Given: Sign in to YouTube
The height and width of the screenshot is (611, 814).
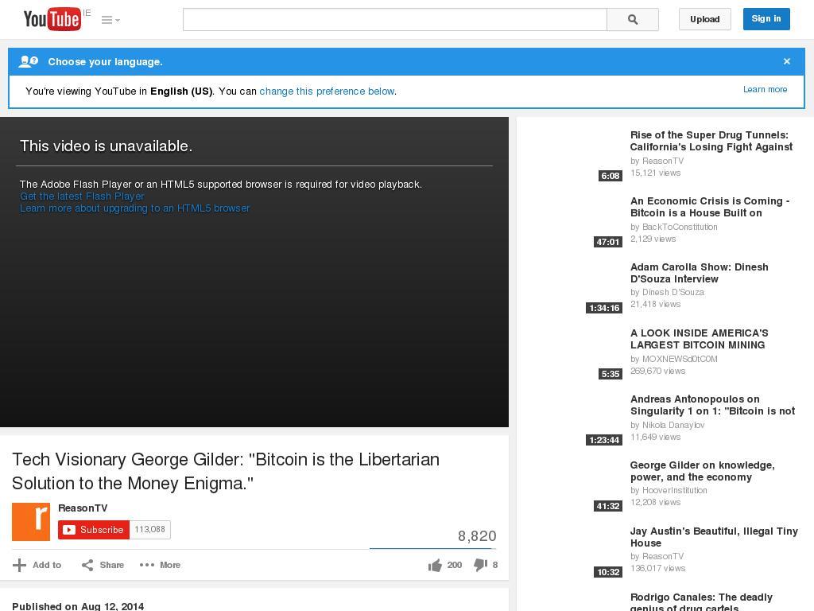Looking at the screenshot, I should pyautogui.click(x=766, y=19).
